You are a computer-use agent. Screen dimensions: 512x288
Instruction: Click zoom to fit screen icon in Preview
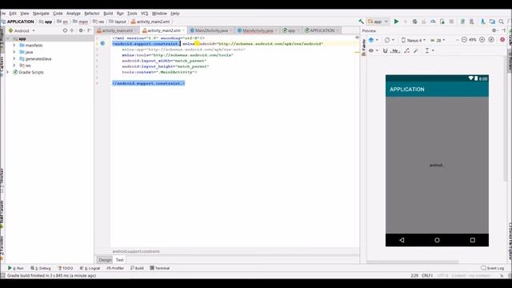(x=491, y=40)
